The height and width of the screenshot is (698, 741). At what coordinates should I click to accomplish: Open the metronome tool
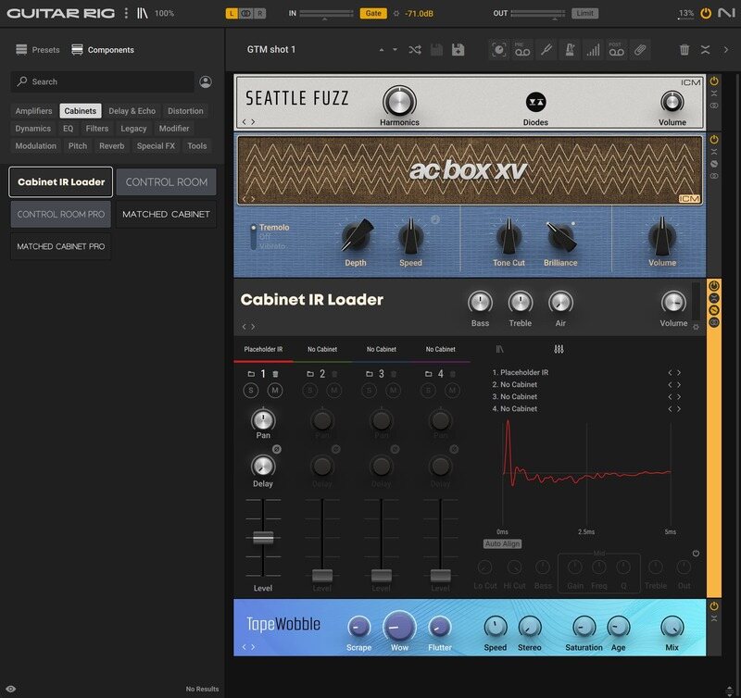click(x=571, y=51)
